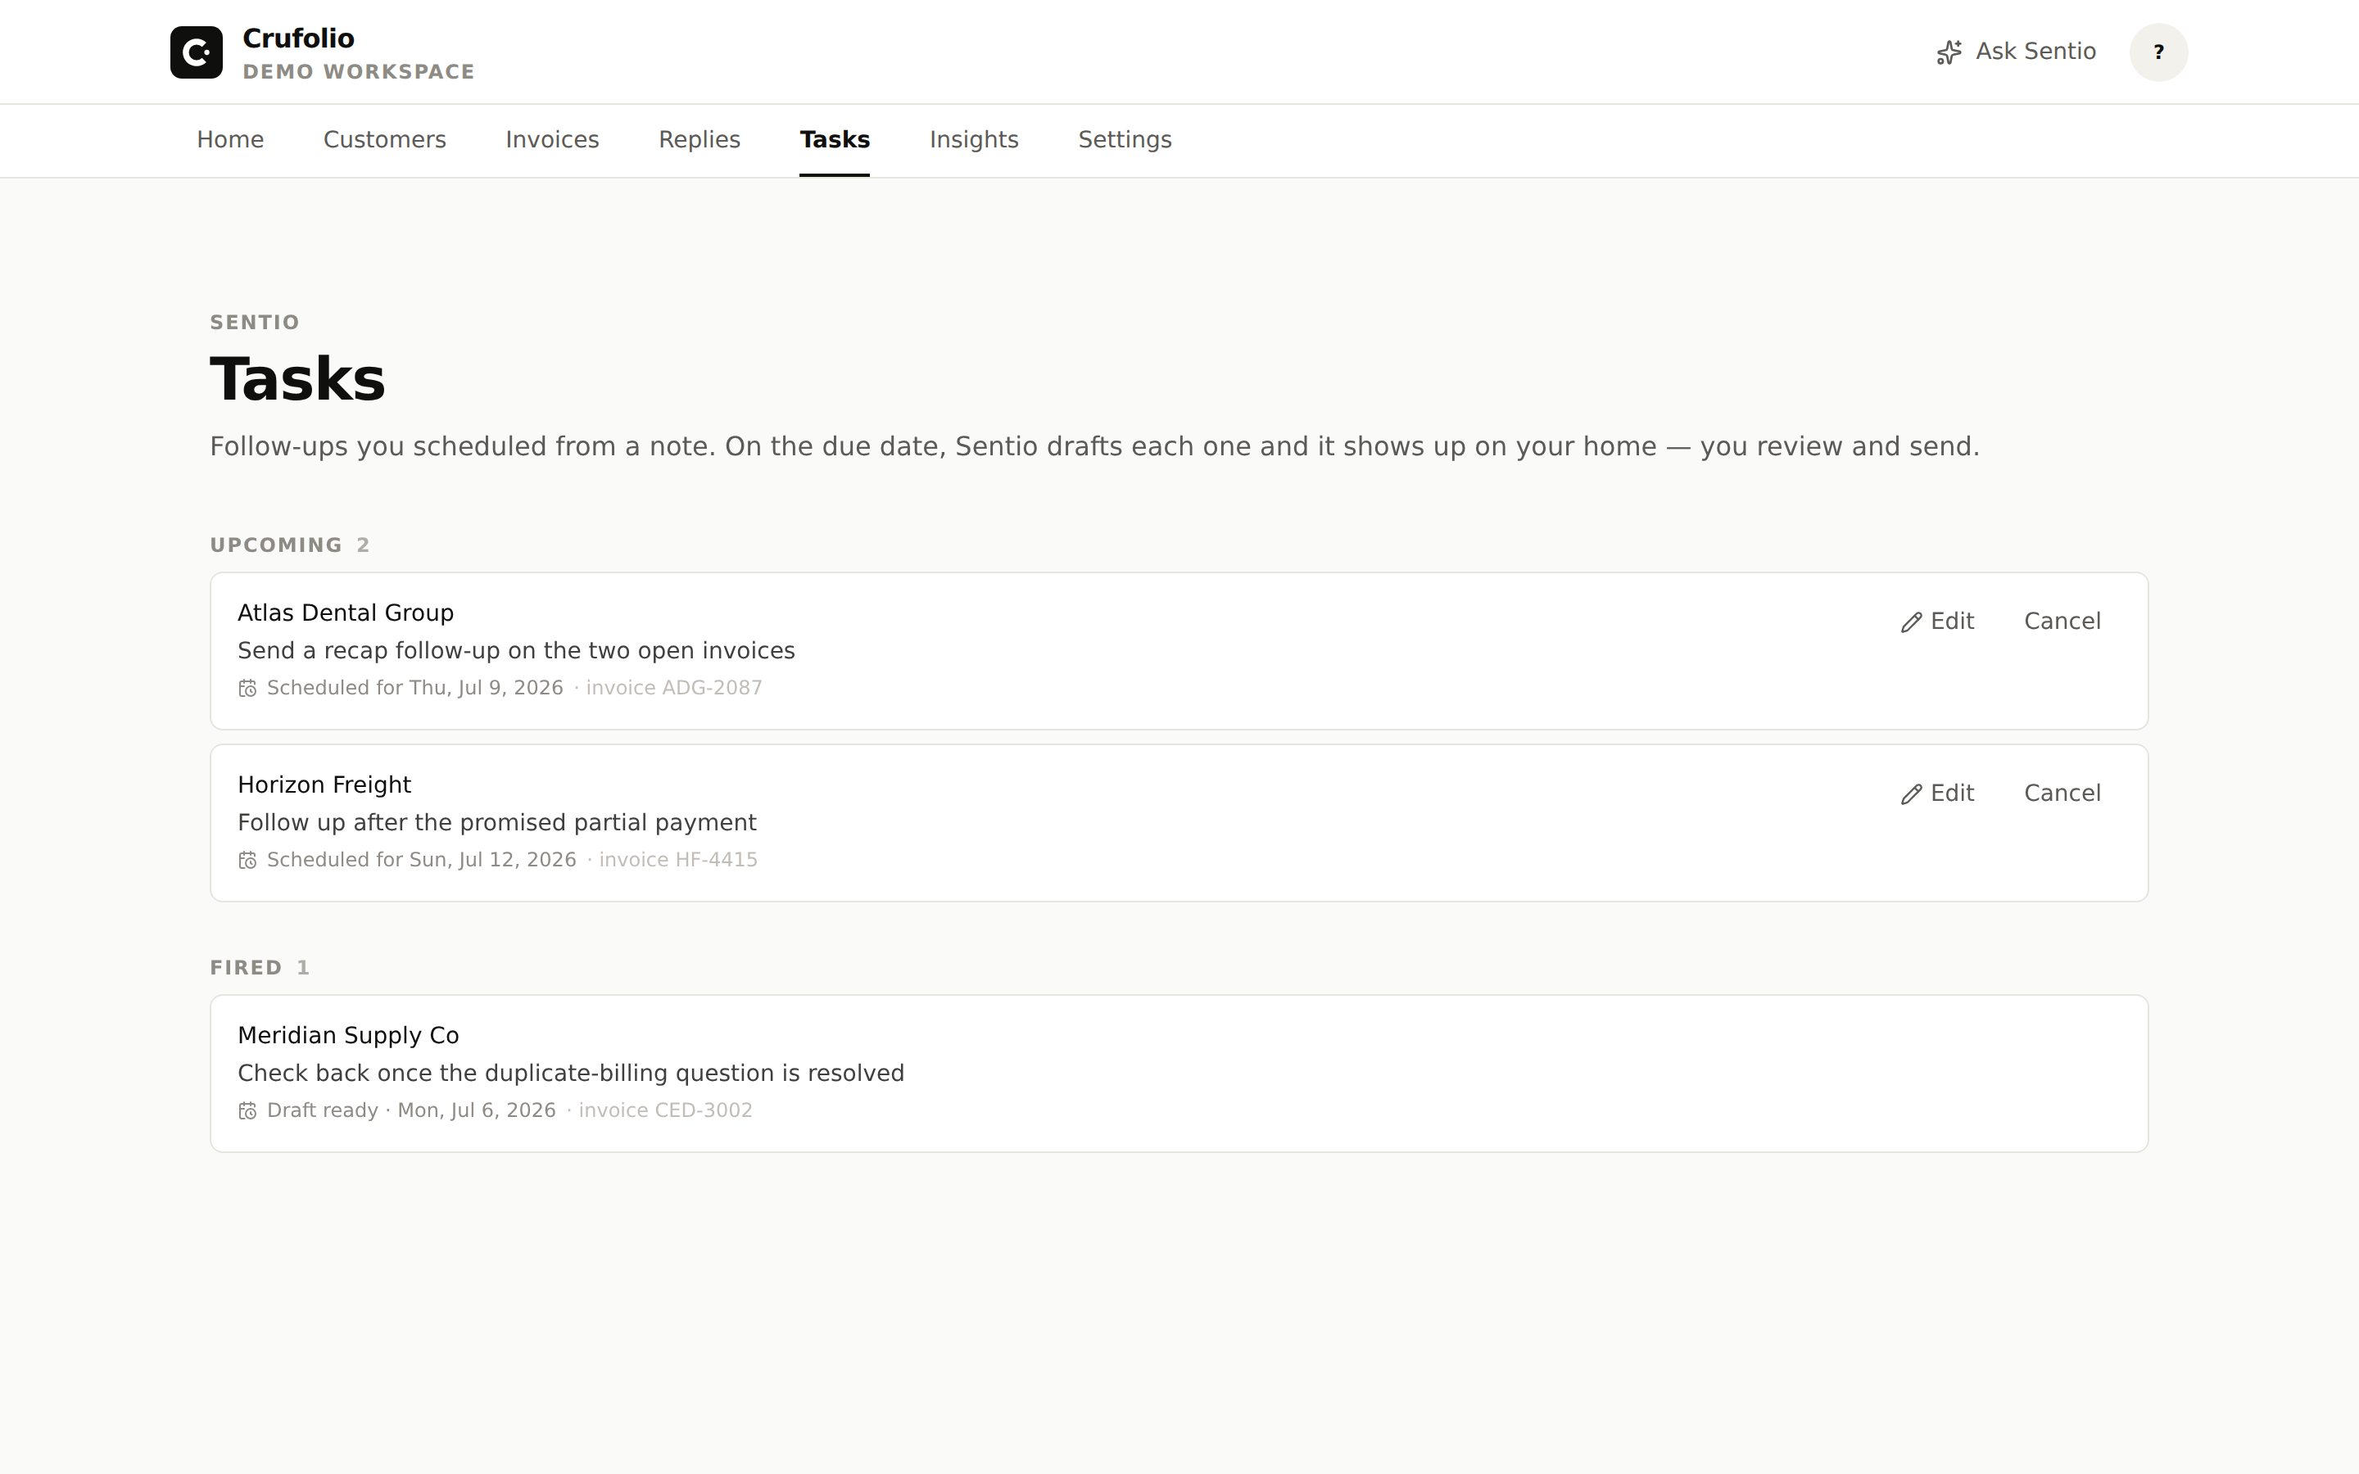Click the Crufolio logo icon
The image size is (2359, 1474).
196,52
